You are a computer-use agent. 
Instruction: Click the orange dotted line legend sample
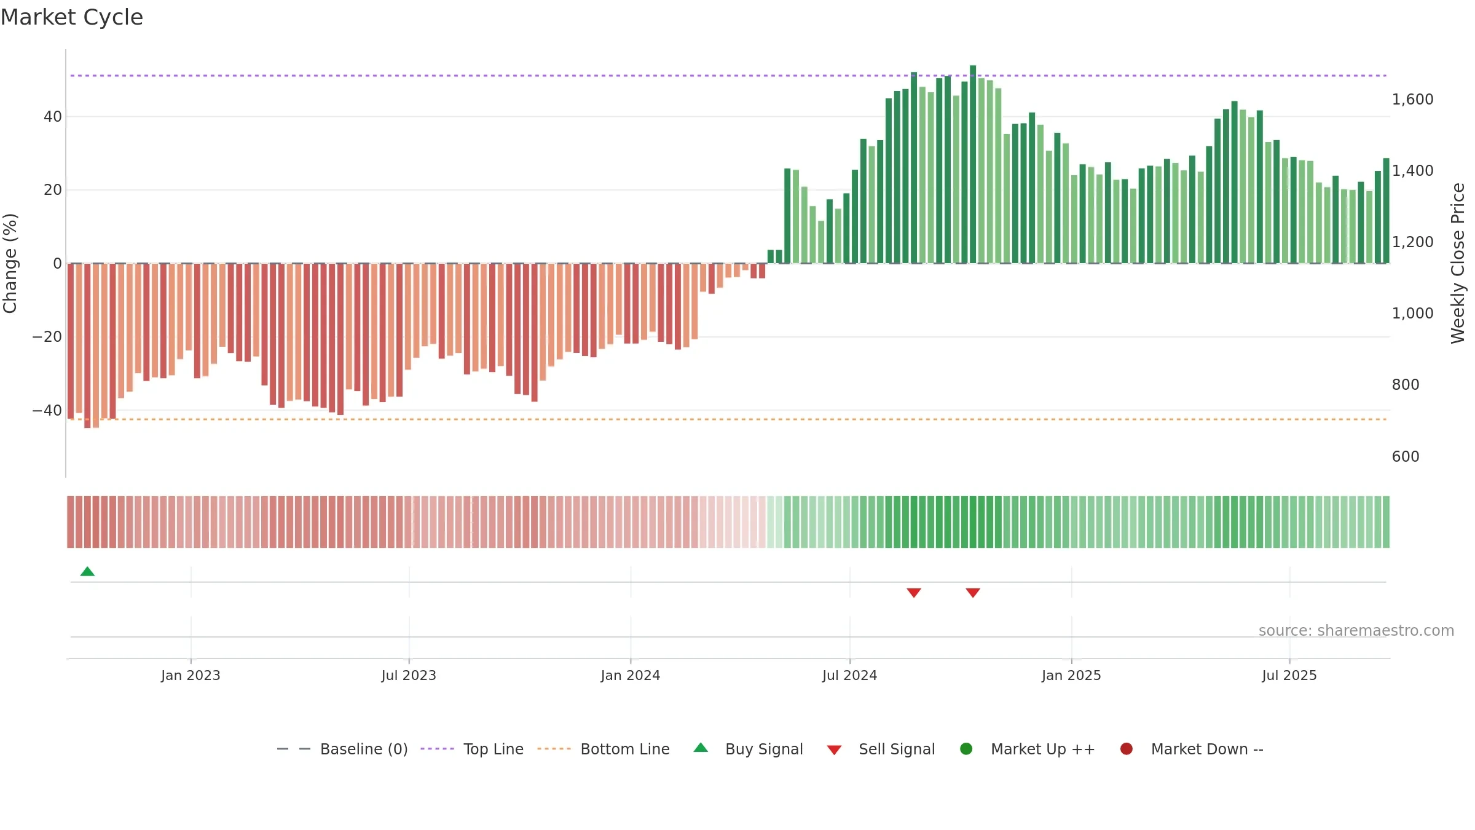pos(554,749)
